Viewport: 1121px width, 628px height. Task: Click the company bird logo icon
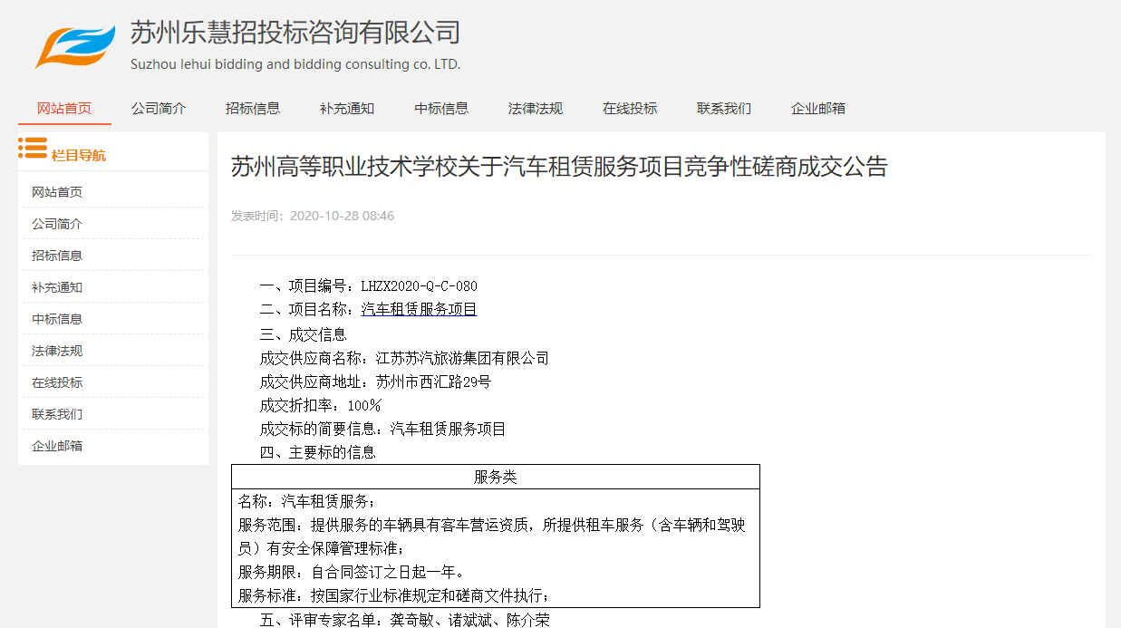point(75,47)
